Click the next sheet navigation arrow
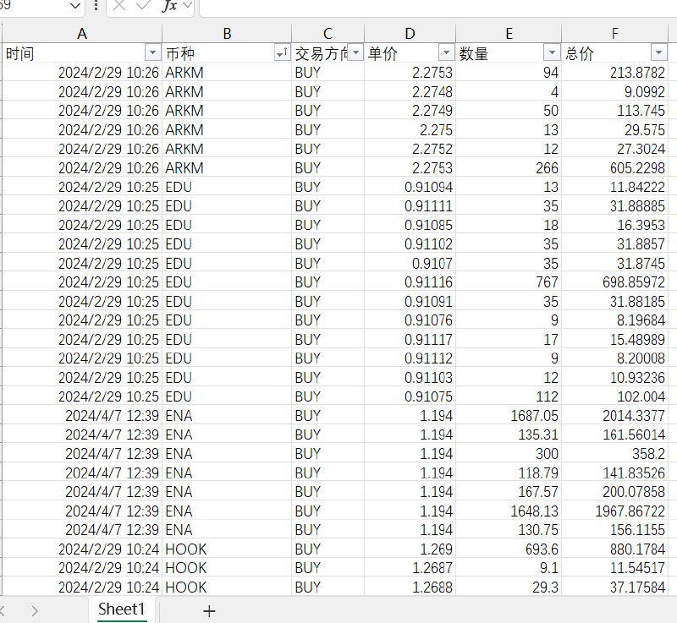 (x=35, y=611)
